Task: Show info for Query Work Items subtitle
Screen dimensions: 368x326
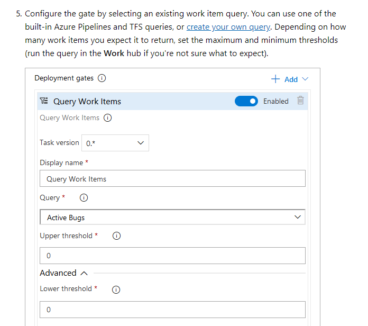Action: 108,117
